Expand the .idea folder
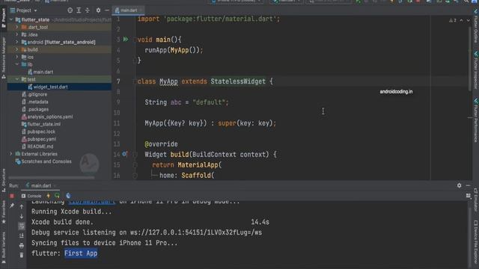The image size is (479, 269). click(x=16, y=34)
